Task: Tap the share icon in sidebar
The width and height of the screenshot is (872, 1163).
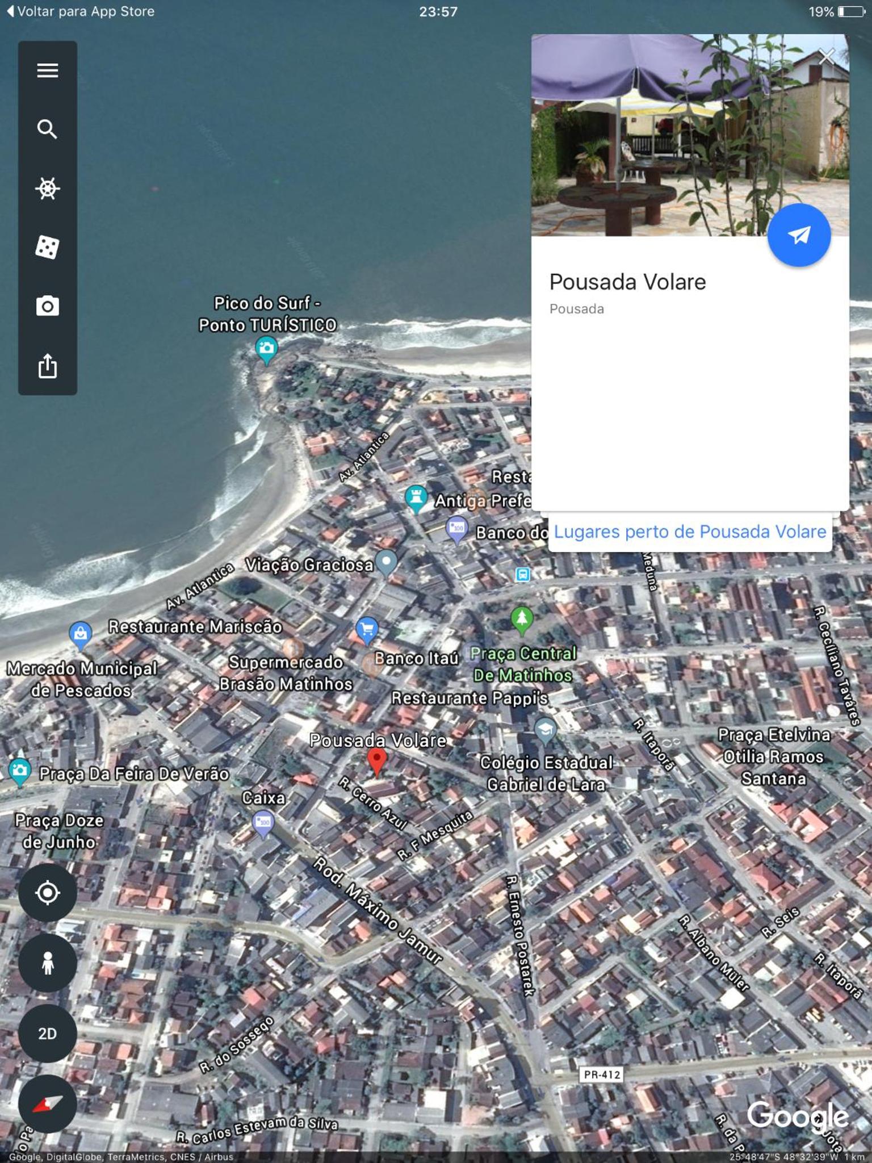Action: pyautogui.click(x=48, y=366)
